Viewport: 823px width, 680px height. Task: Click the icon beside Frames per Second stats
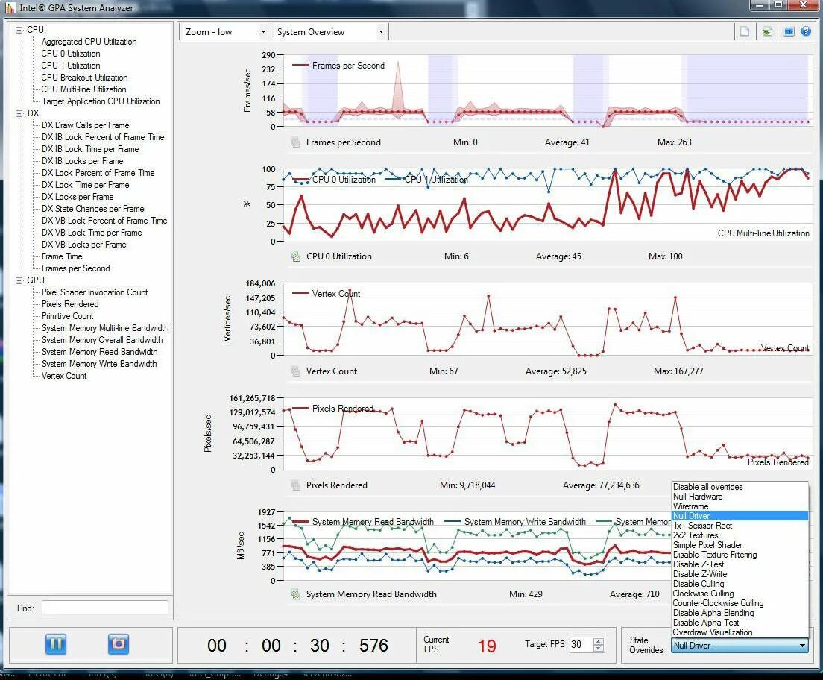point(295,142)
